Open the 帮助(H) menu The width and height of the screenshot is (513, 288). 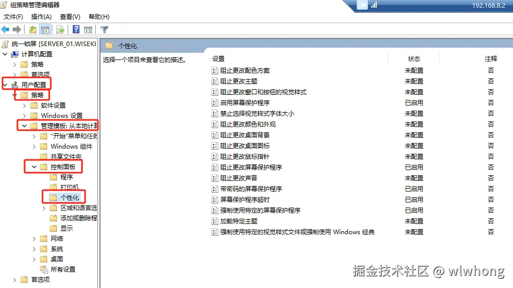(x=99, y=17)
